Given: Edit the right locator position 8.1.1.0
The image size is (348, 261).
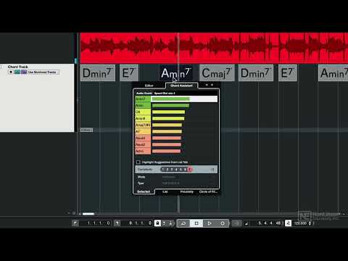Looking at the screenshot, I should point(141,223).
